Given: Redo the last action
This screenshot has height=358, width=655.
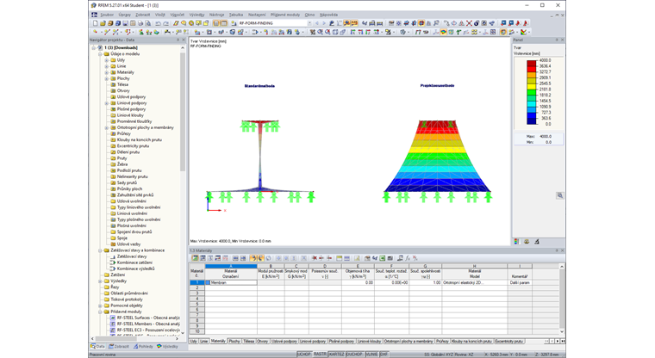Looking at the screenshot, I should pyautogui.click(x=165, y=23).
